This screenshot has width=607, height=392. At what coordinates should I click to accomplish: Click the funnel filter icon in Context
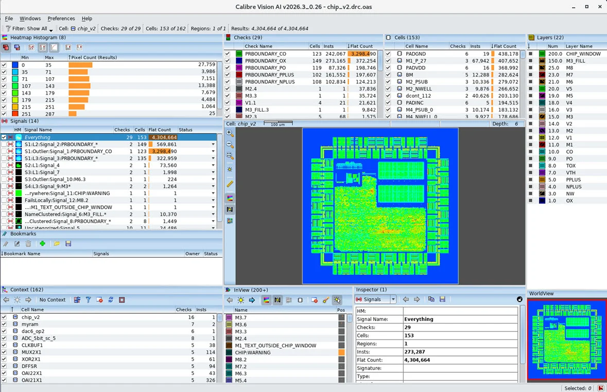pyautogui.click(x=88, y=300)
